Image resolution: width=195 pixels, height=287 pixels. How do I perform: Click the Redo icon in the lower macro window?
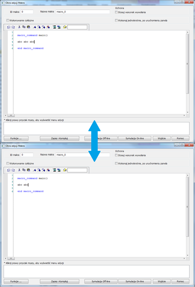pyautogui.click(x=13, y=170)
